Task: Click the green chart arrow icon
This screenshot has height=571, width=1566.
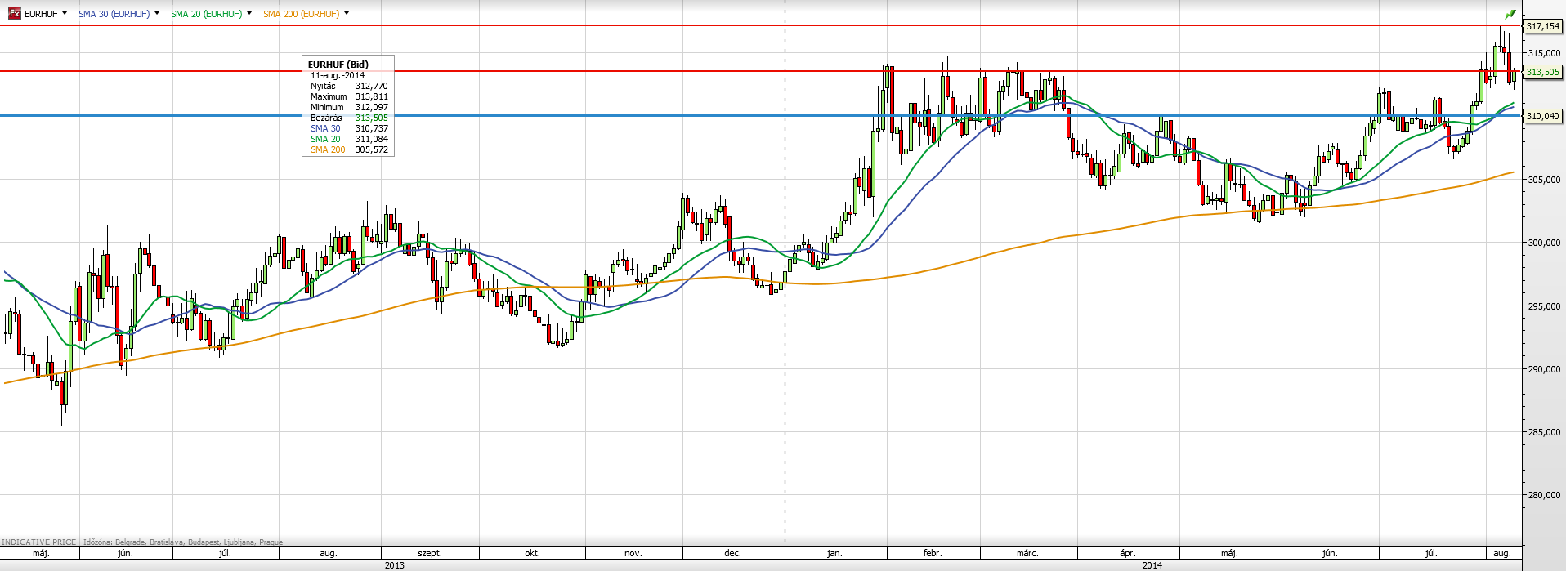Action: pyautogui.click(x=1510, y=14)
